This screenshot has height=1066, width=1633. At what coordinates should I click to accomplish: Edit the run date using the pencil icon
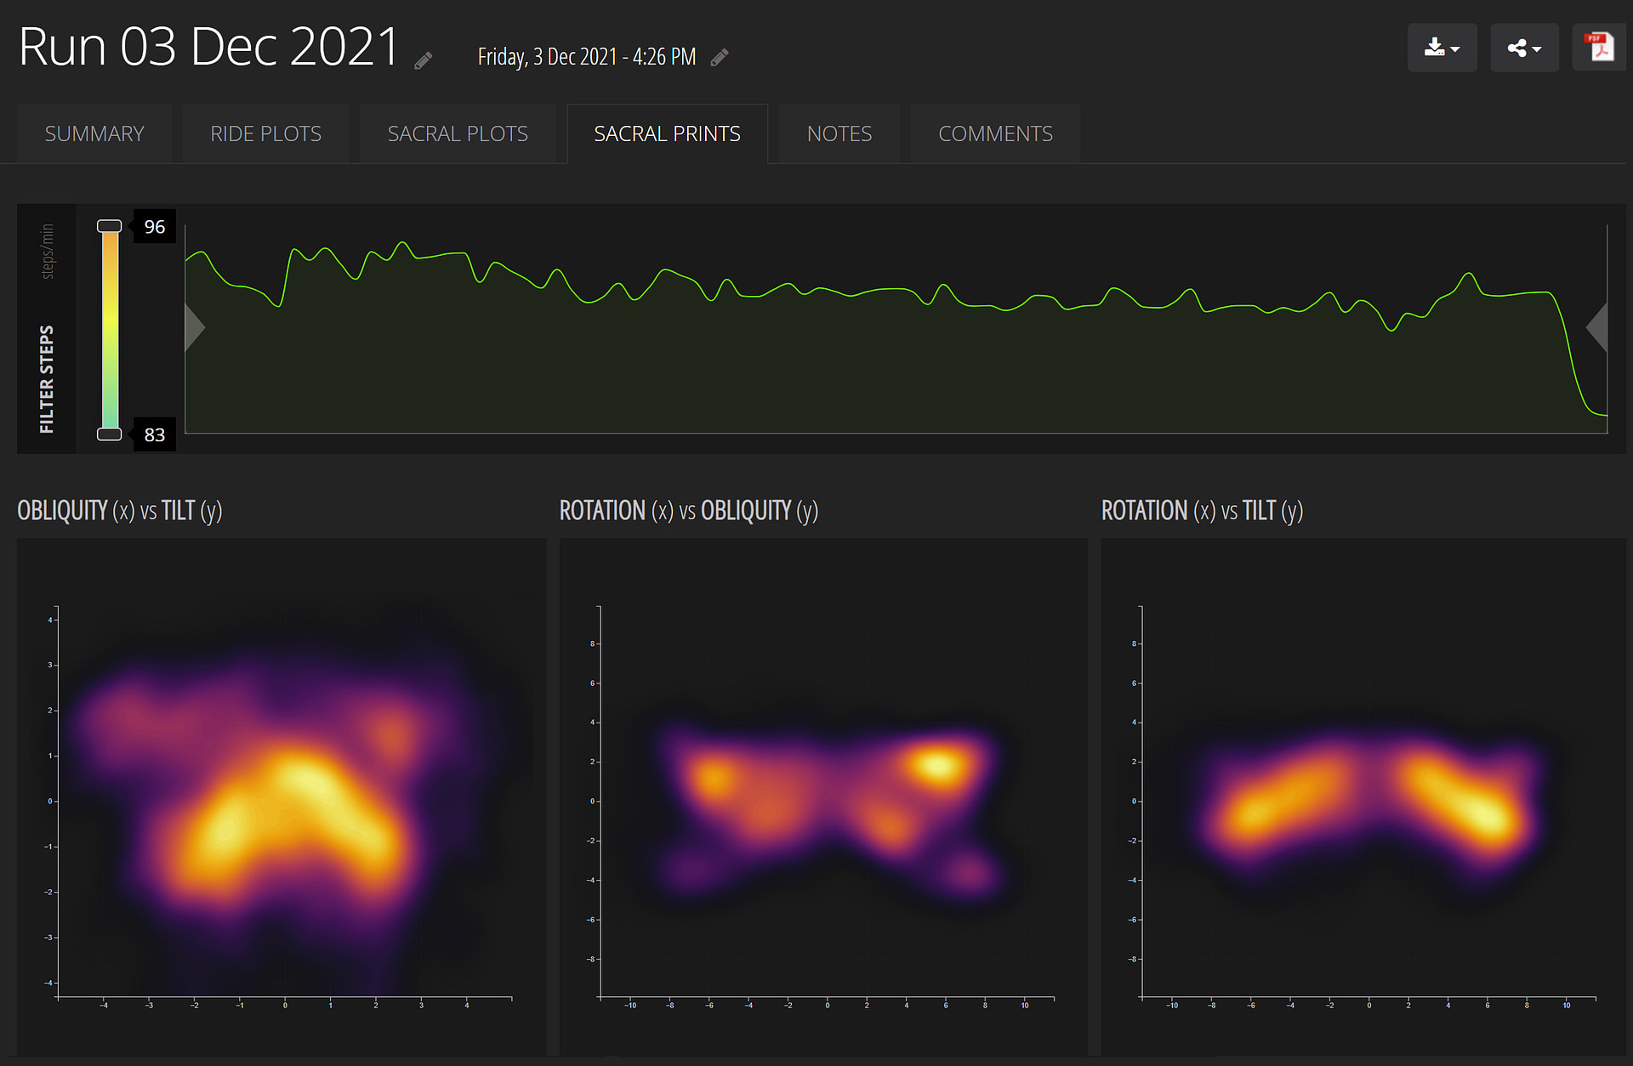click(720, 57)
